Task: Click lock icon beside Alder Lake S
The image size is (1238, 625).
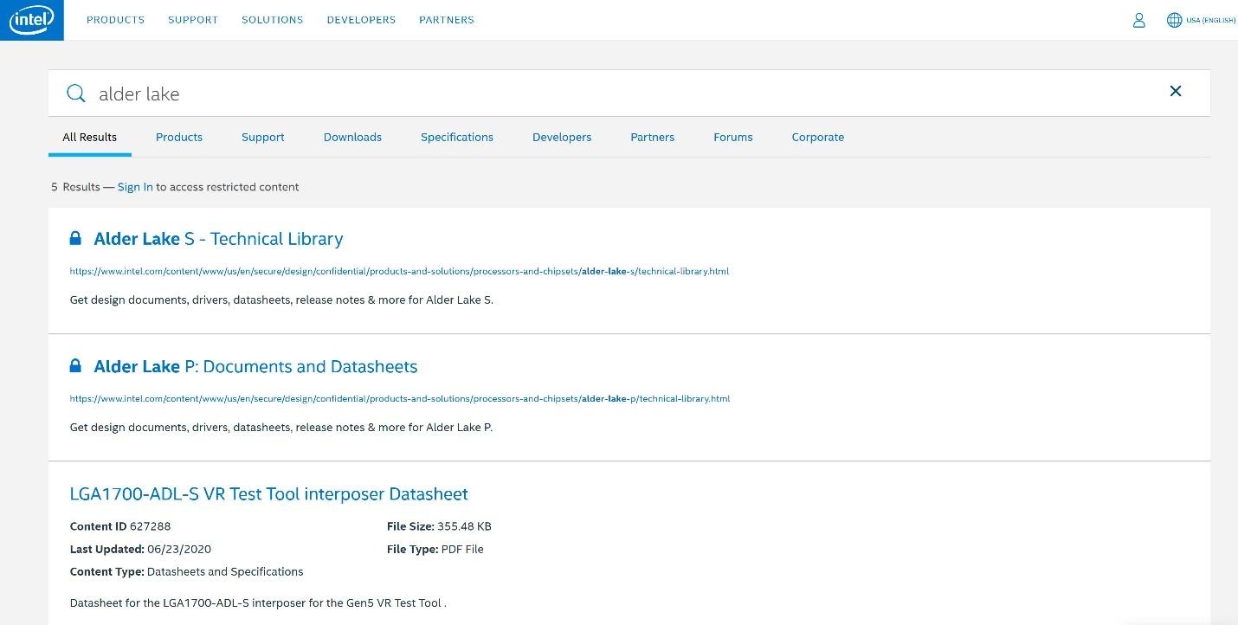Action: (75, 238)
